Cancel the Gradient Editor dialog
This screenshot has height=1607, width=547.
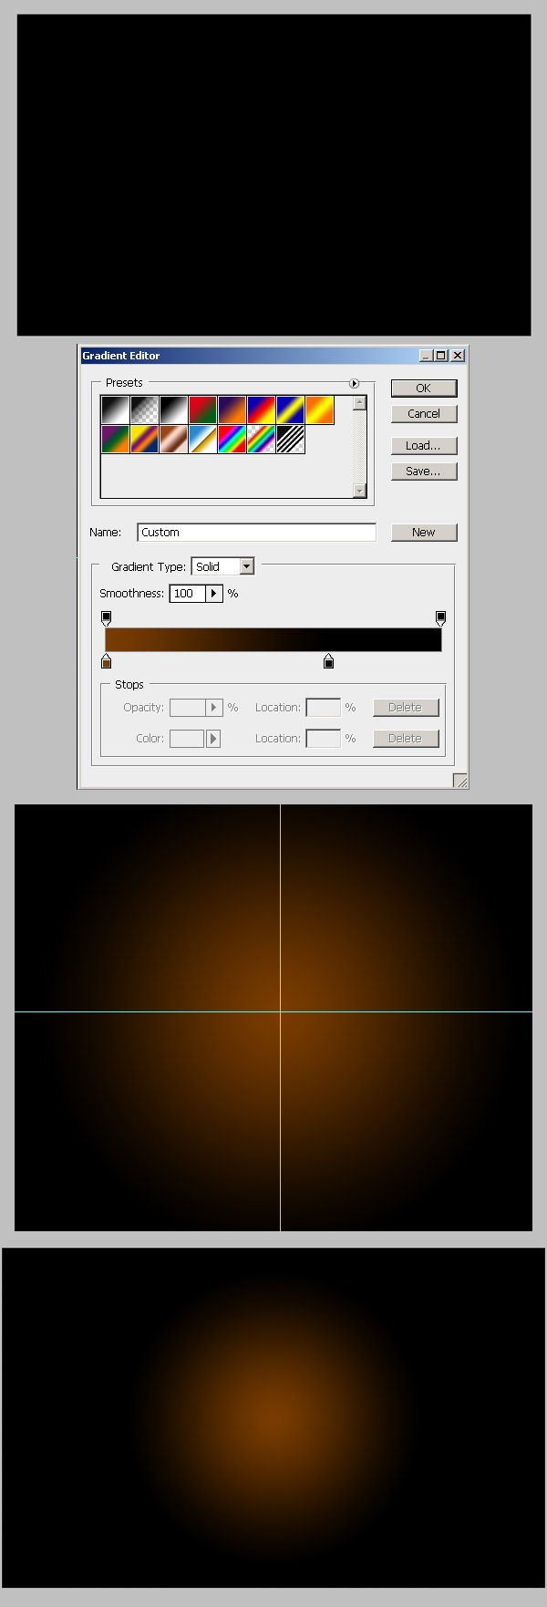pyautogui.click(x=424, y=413)
